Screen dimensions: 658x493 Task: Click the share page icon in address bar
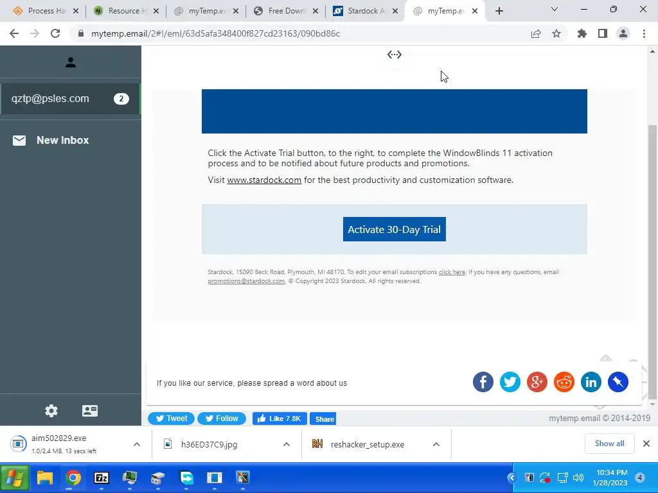536,33
